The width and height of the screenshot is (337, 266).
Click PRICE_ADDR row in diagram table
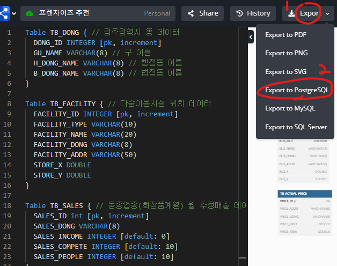point(305,209)
